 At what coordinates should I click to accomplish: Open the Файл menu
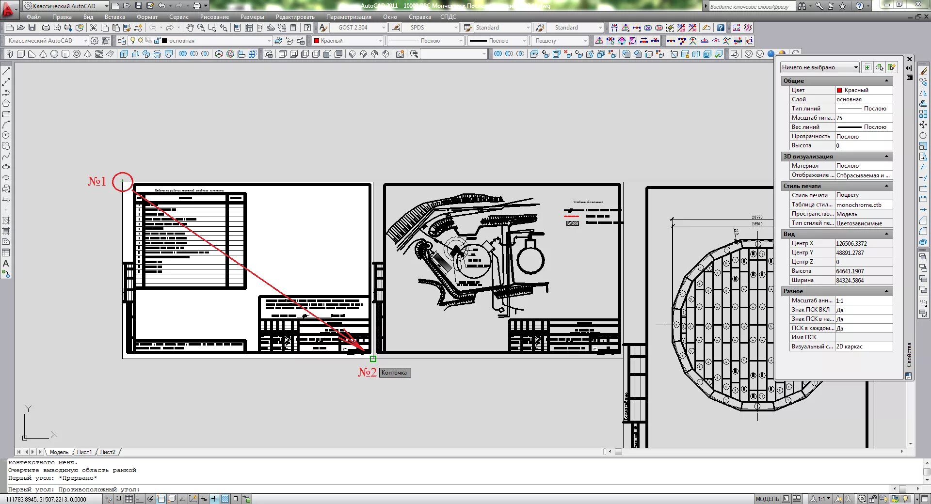34,17
